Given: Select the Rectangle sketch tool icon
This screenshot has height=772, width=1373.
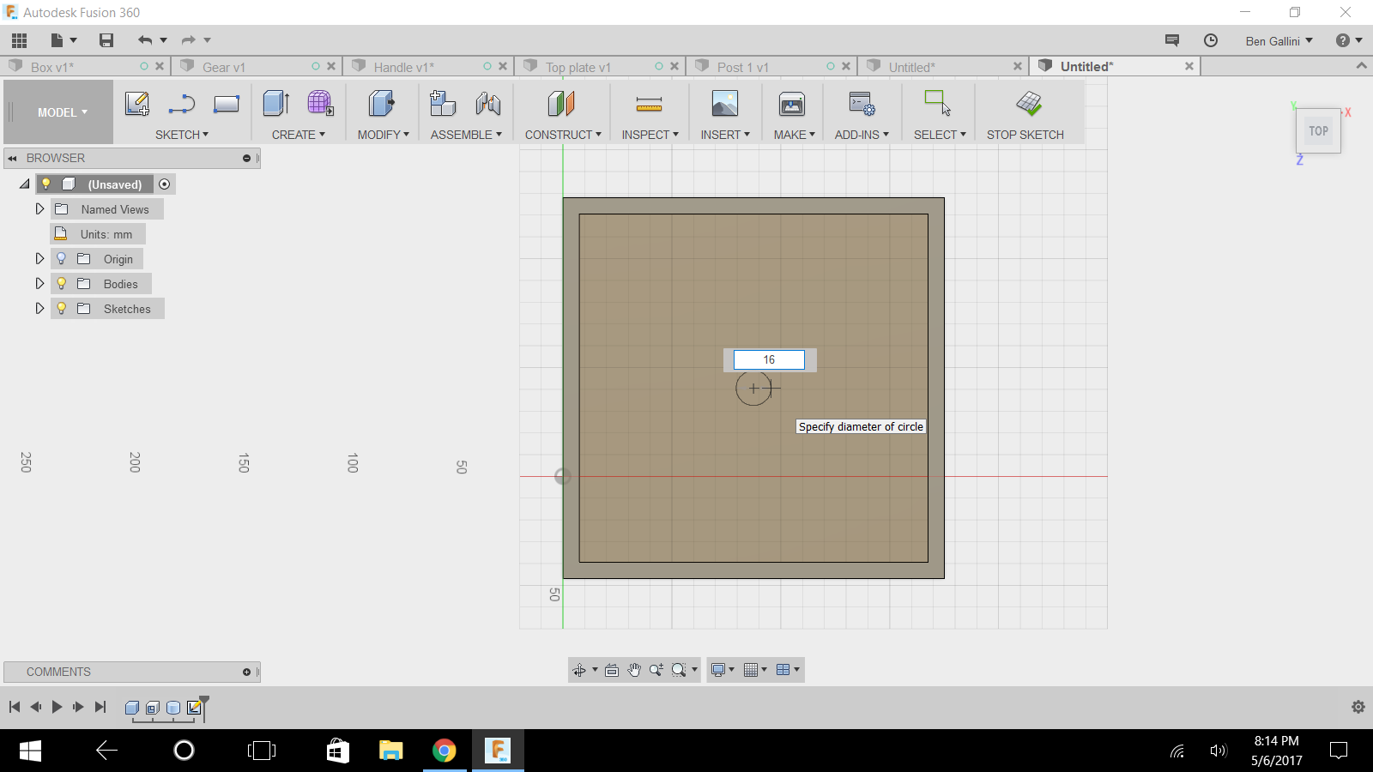Looking at the screenshot, I should (227, 105).
